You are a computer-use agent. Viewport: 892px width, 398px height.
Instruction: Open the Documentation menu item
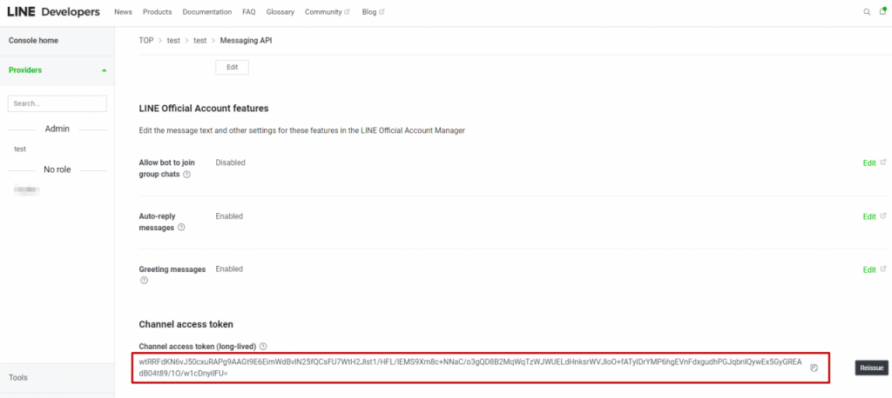click(x=207, y=12)
